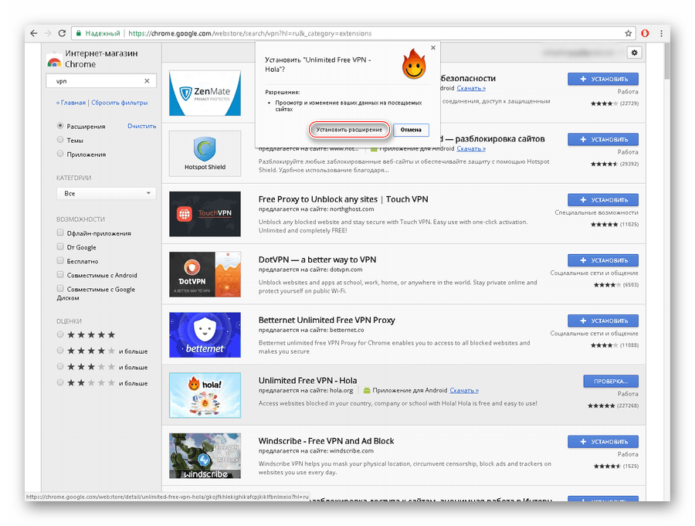Image resolution: width=695 pixels, height=526 pixels.
Task: Click the Надежный secure site indicator
Action: (x=98, y=33)
